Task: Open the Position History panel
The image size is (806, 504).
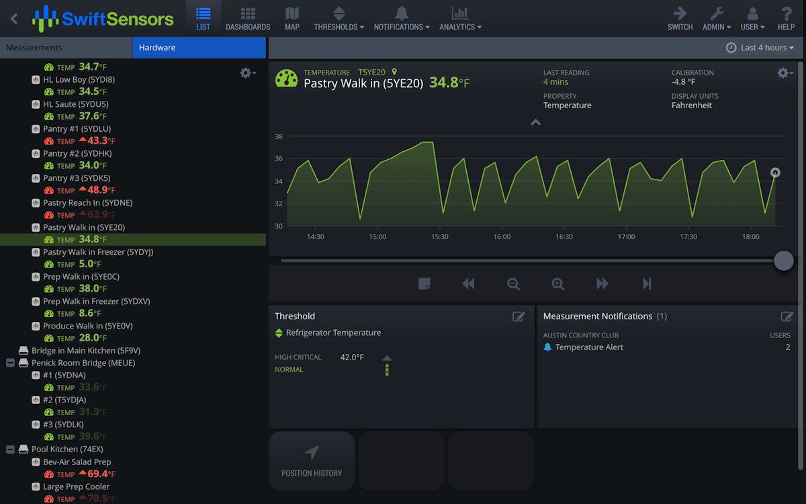Action: pos(311,460)
